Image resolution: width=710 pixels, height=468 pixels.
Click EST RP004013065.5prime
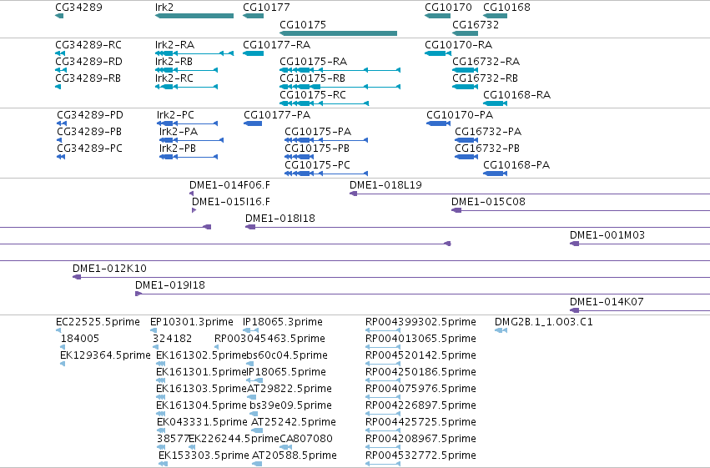pyautogui.click(x=420, y=339)
